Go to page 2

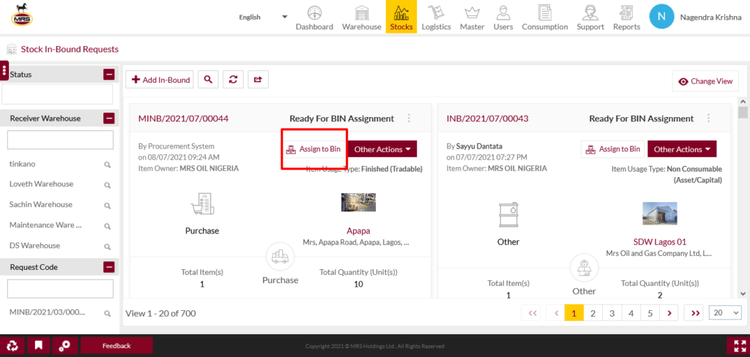click(x=593, y=313)
